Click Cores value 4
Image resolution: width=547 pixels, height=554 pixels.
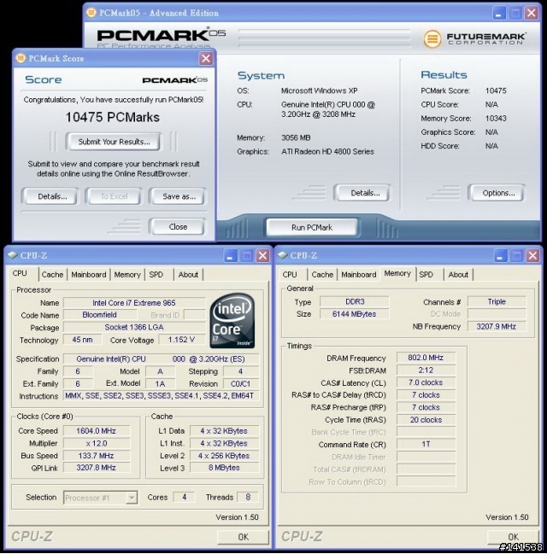coord(184,497)
